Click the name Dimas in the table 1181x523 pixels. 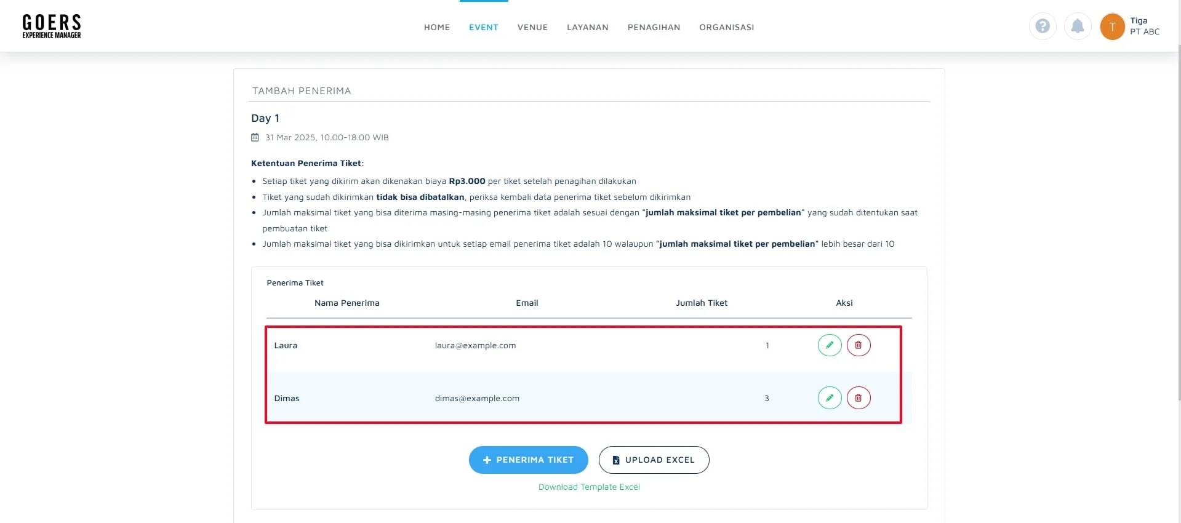point(287,398)
